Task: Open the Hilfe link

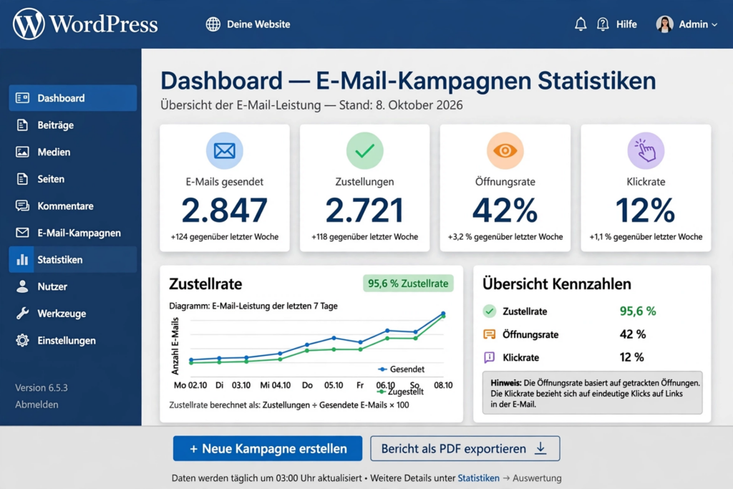Action: [626, 24]
